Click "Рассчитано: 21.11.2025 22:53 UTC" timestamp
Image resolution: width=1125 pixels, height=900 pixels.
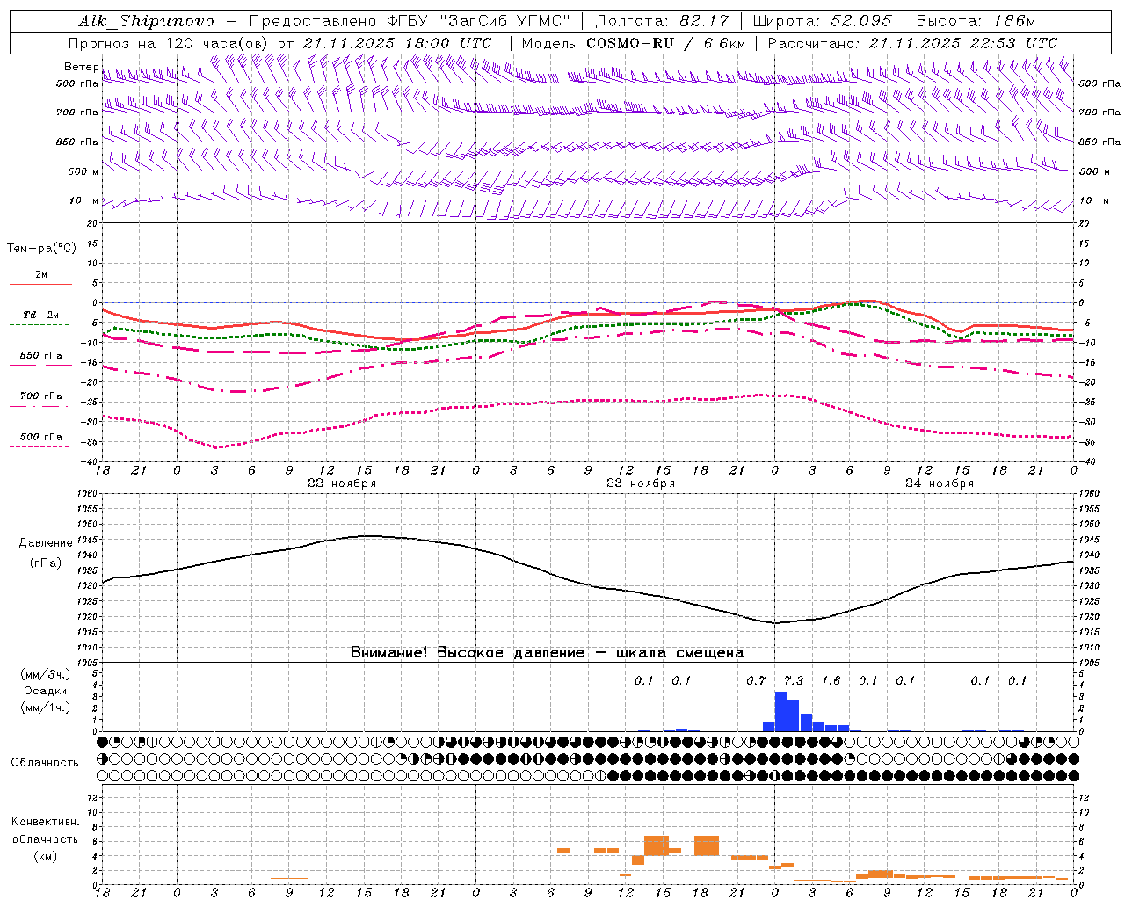point(912,43)
